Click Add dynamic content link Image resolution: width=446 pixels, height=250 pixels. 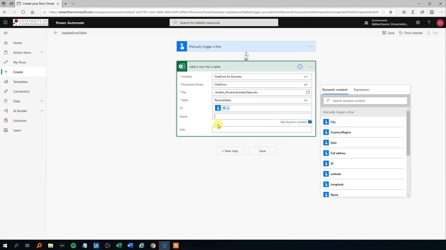click(293, 122)
